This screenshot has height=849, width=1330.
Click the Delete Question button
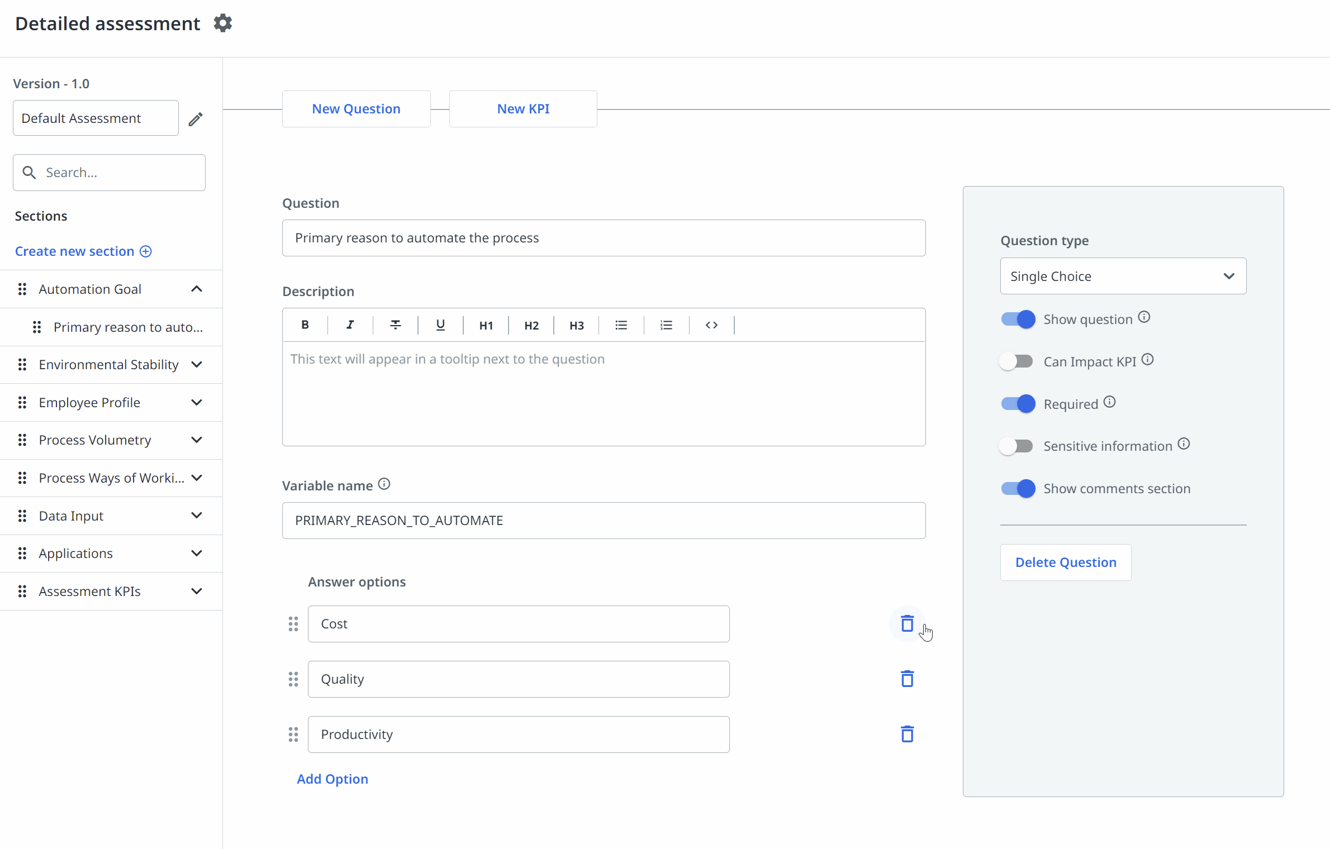coord(1066,562)
